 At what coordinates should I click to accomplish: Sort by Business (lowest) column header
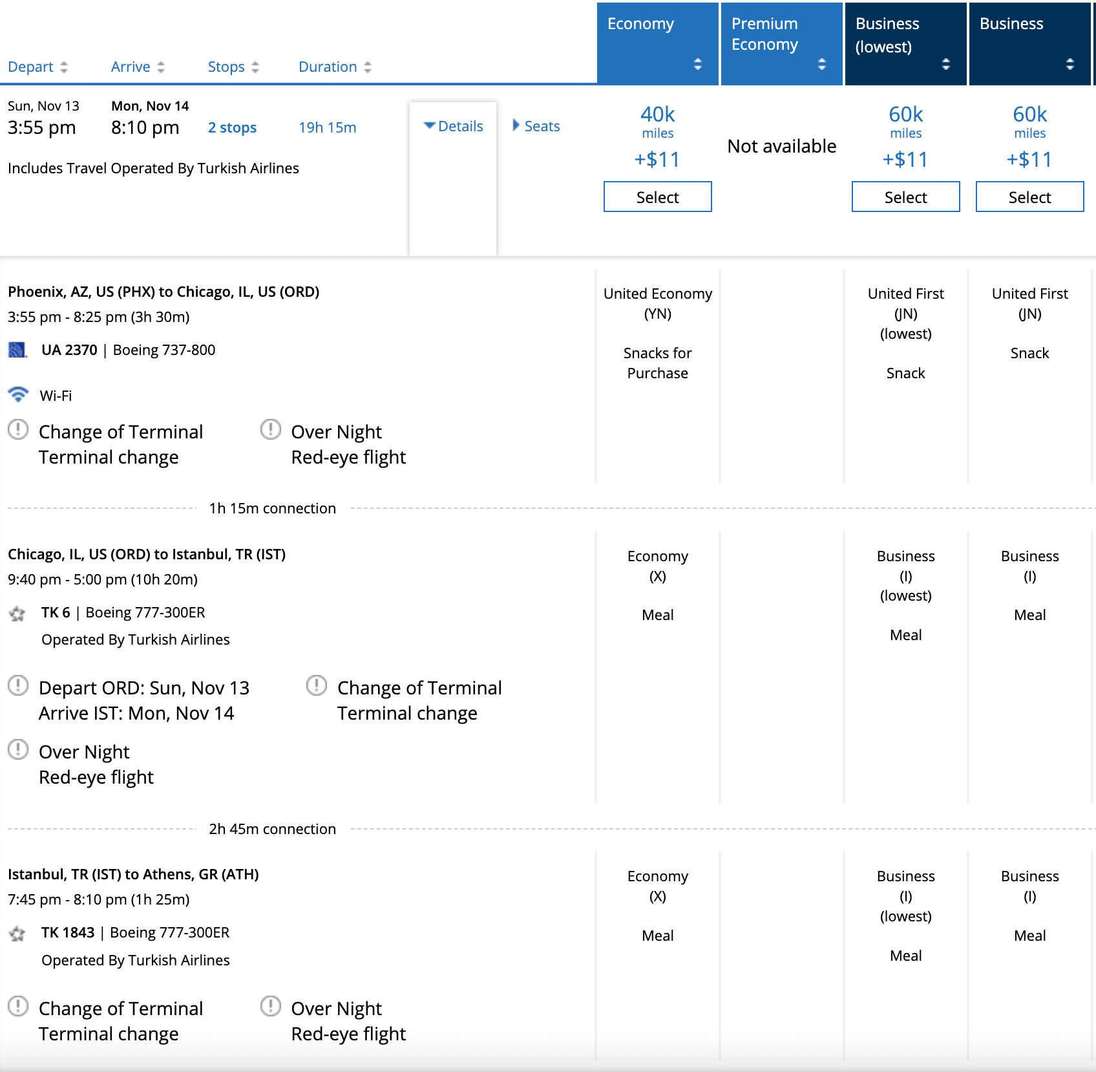click(x=905, y=44)
